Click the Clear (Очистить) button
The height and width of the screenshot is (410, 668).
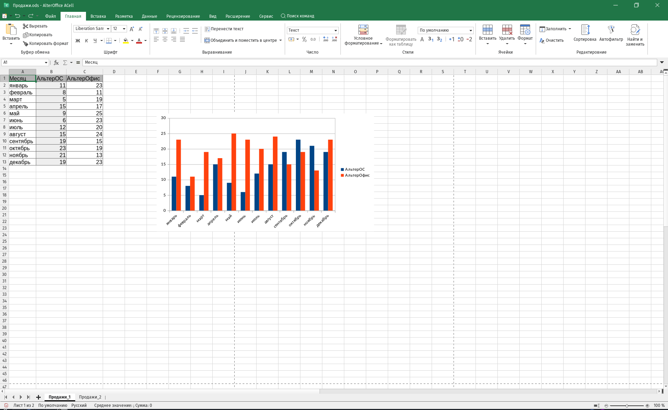pos(551,40)
